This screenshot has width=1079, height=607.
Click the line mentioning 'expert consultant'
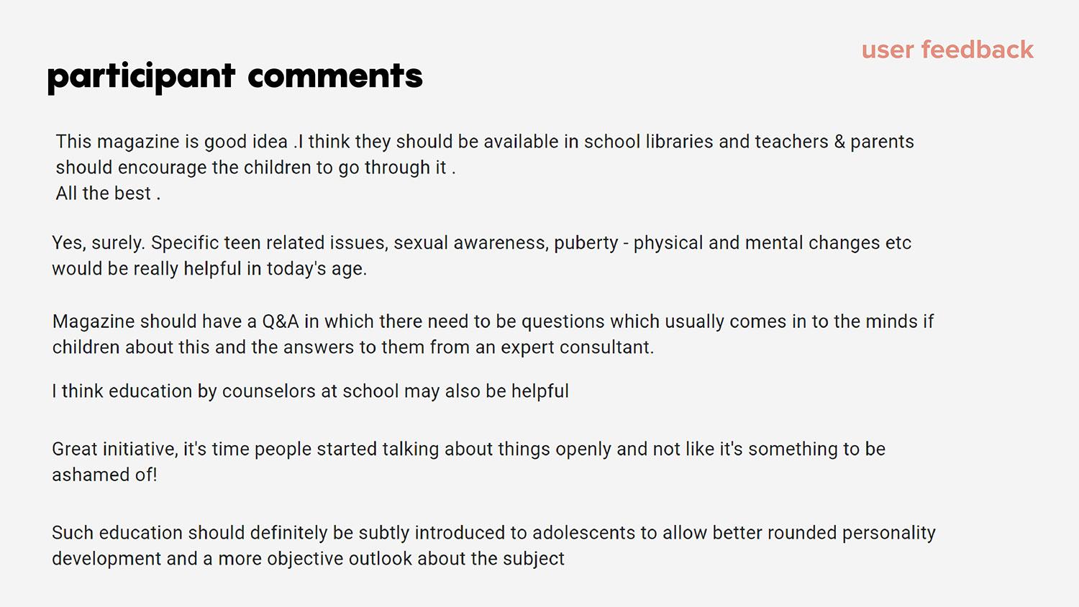[x=353, y=347]
